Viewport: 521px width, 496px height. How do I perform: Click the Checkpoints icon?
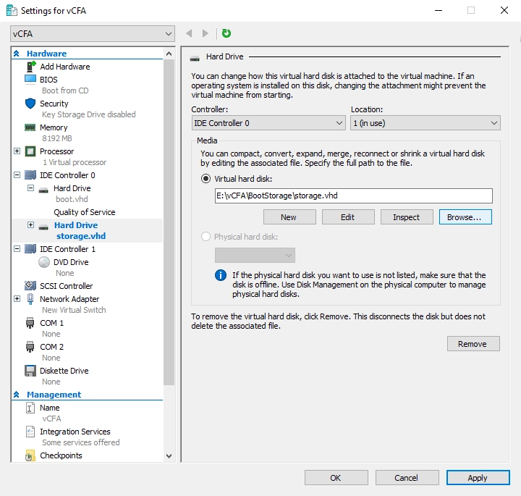[x=30, y=455]
